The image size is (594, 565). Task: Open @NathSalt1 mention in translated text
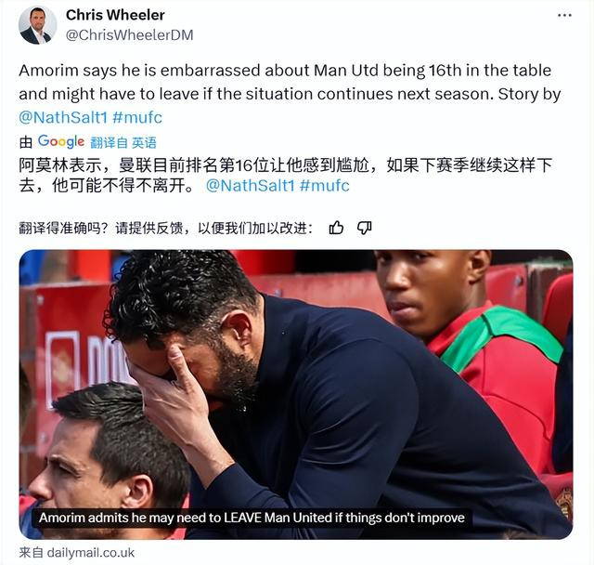click(251, 186)
